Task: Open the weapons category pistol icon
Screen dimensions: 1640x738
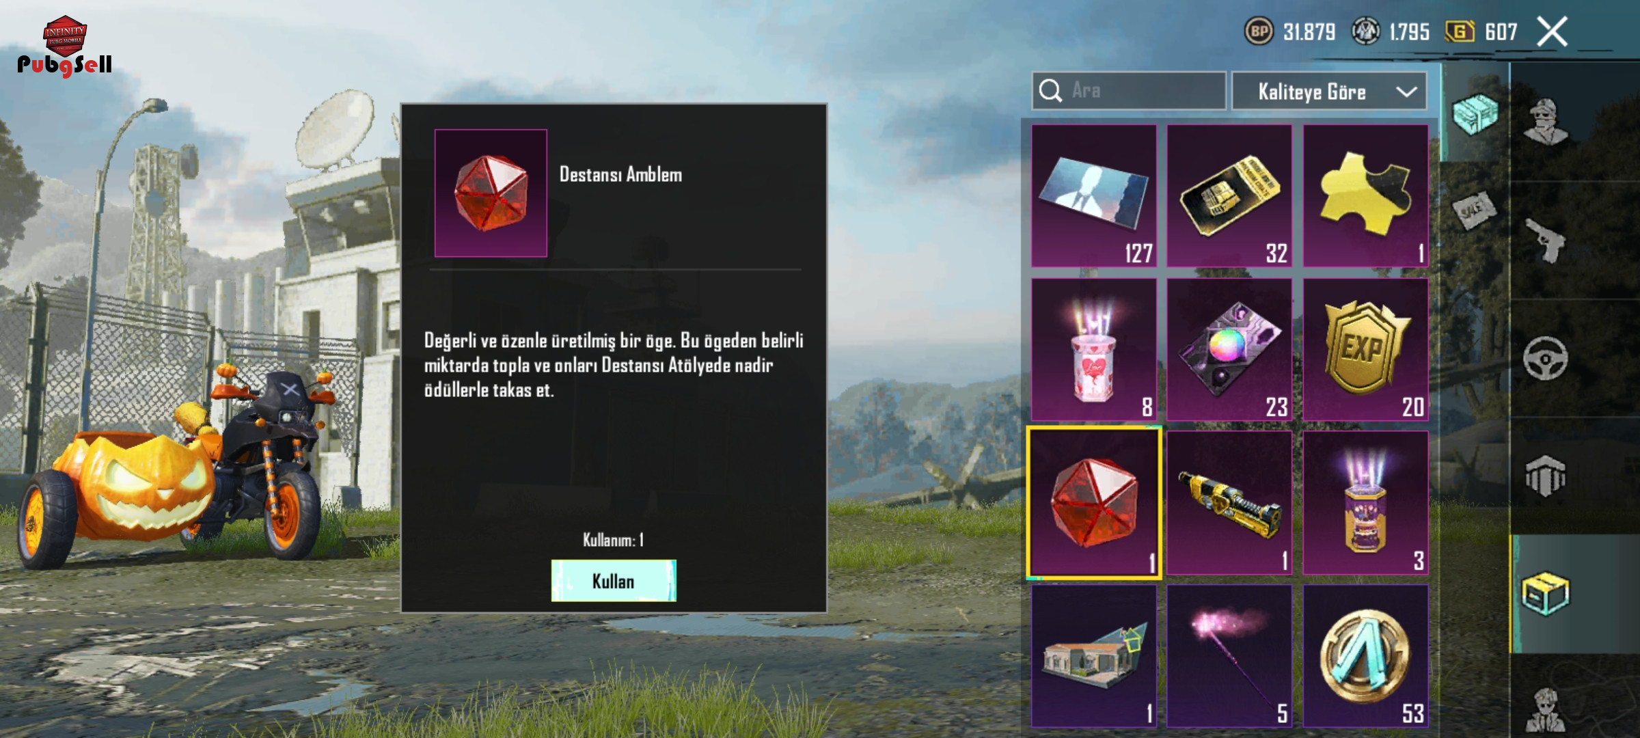Action: [1546, 241]
